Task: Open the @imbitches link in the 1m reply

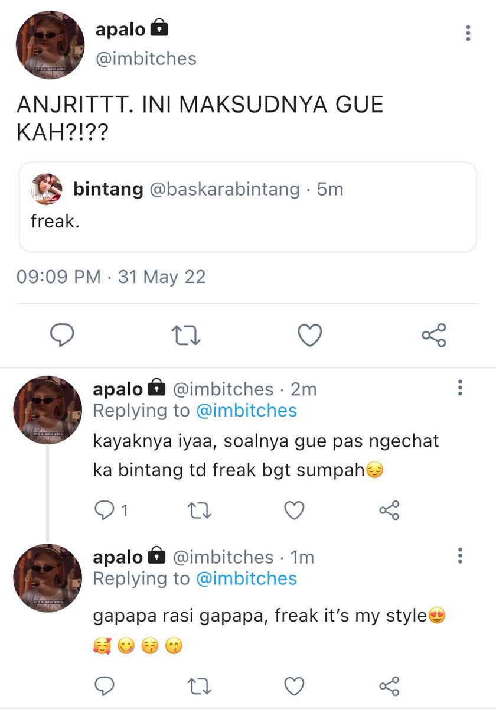Action: click(x=246, y=578)
